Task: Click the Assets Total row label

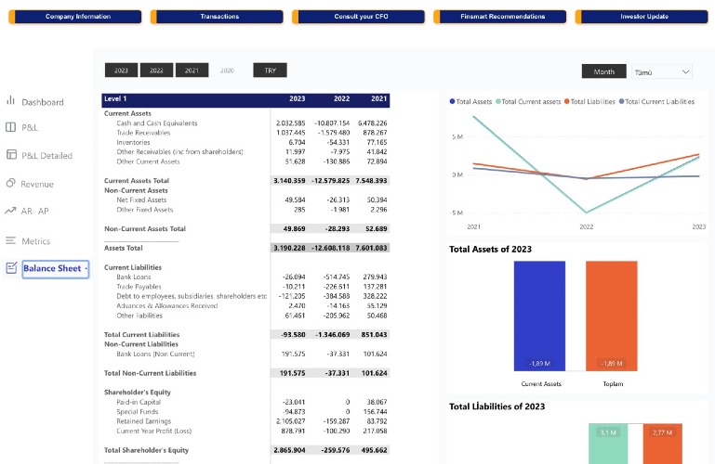Action: point(123,248)
